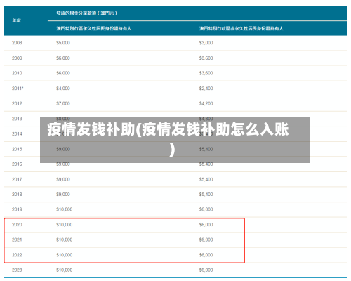Click the 年度 column header
Viewport: 351px width, 281px height.
[x=17, y=20]
